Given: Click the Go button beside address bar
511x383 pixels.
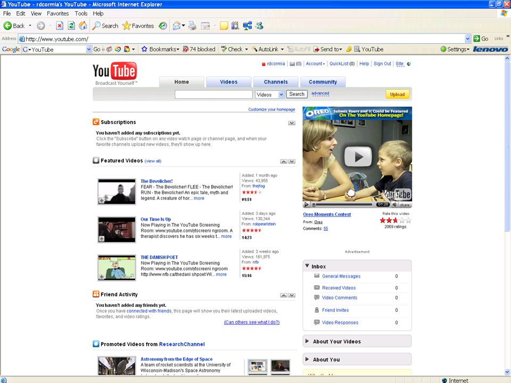Looking at the screenshot, I should coord(481,38).
